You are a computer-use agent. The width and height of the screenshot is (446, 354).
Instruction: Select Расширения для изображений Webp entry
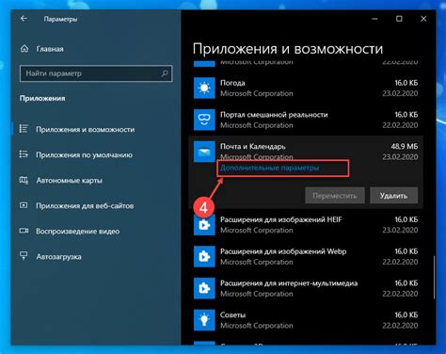tap(306, 256)
